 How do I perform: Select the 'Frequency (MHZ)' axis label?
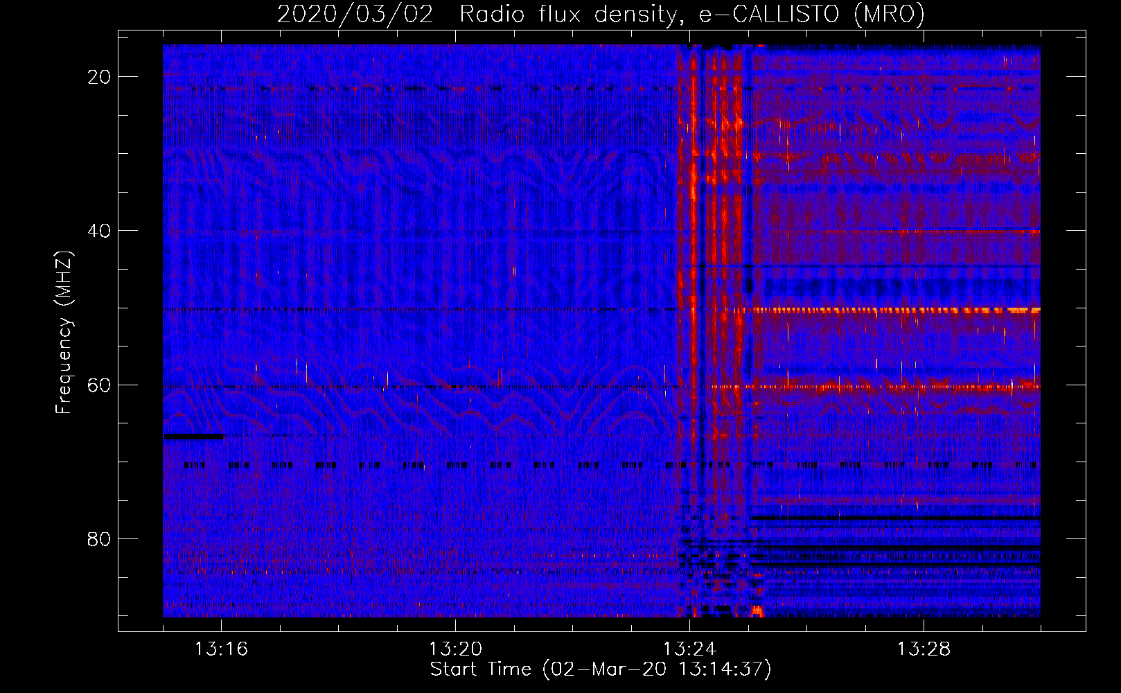(x=64, y=333)
